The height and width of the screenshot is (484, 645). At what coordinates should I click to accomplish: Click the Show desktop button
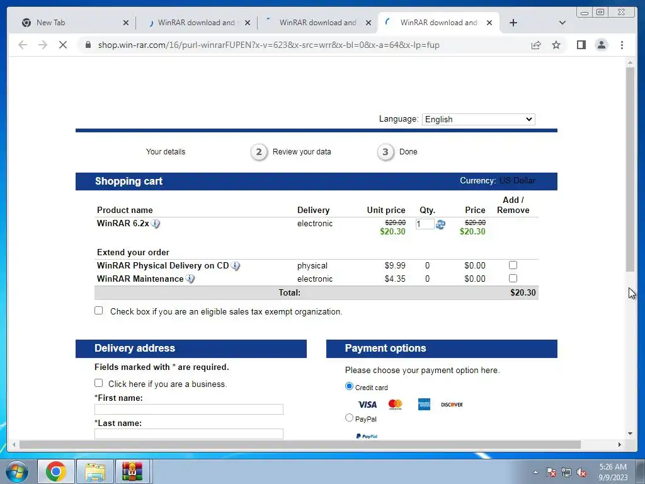(641, 471)
